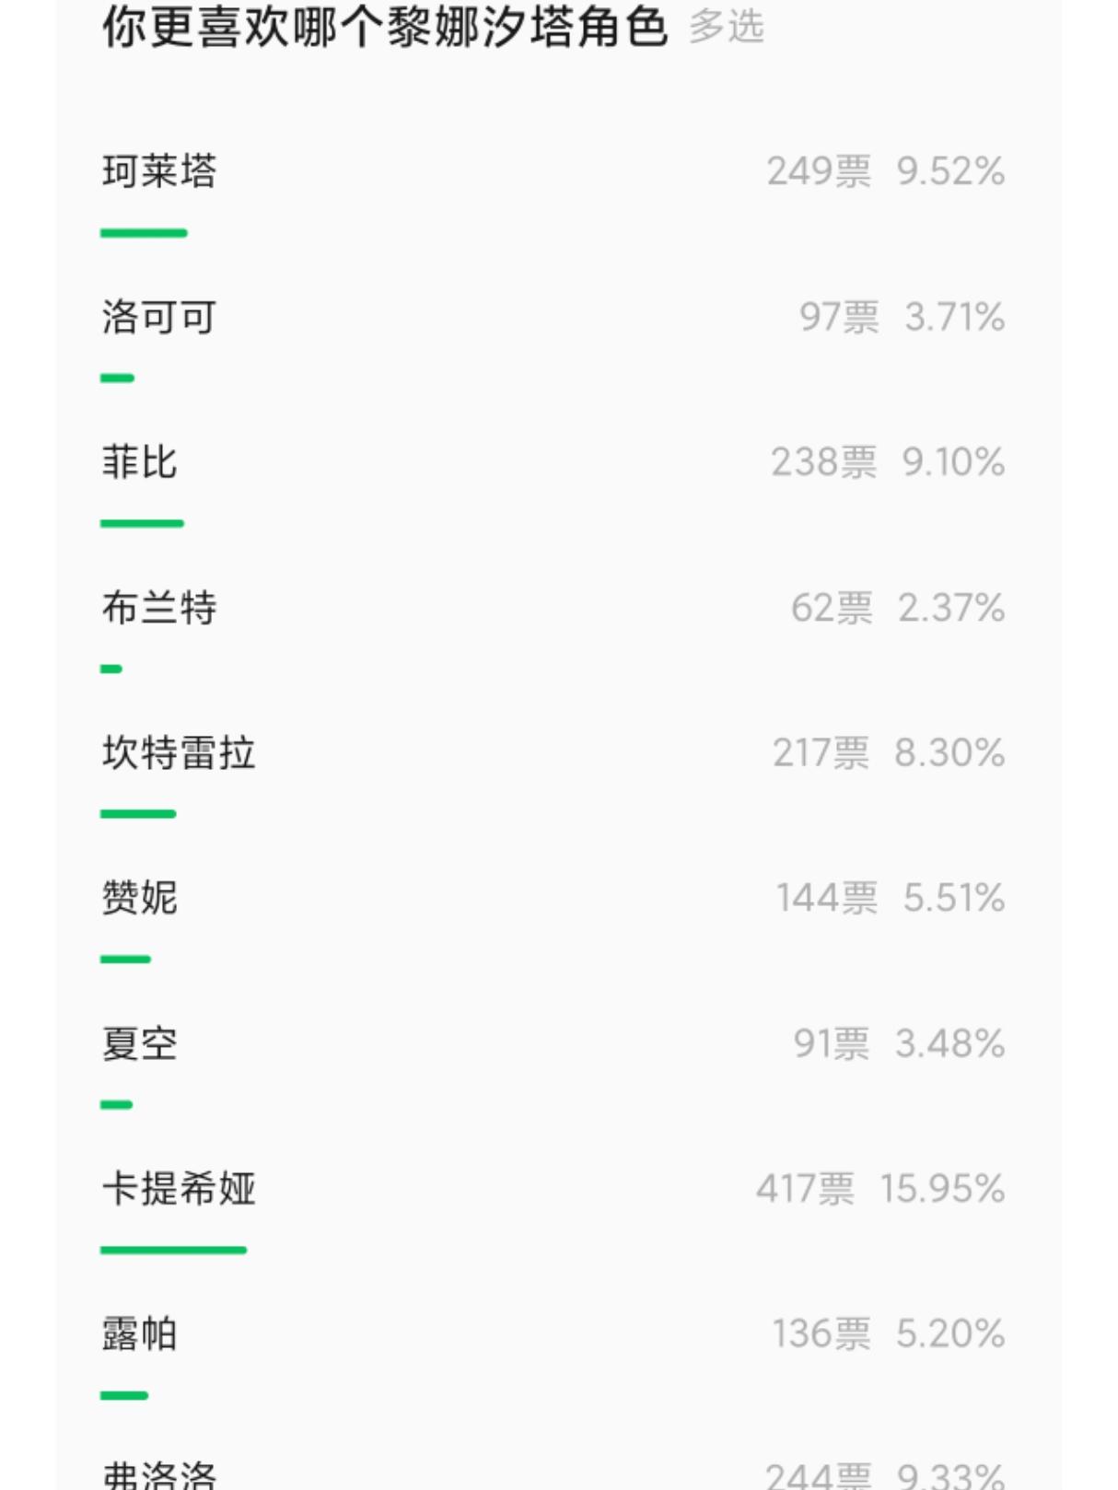Click the 249票 vote count
Viewport: 1118px width, 1490px height.
pyautogui.click(x=819, y=171)
